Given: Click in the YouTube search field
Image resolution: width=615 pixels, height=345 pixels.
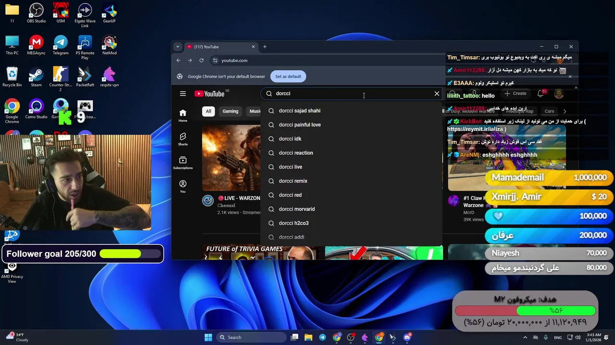Looking at the screenshot, I should click(x=352, y=93).
